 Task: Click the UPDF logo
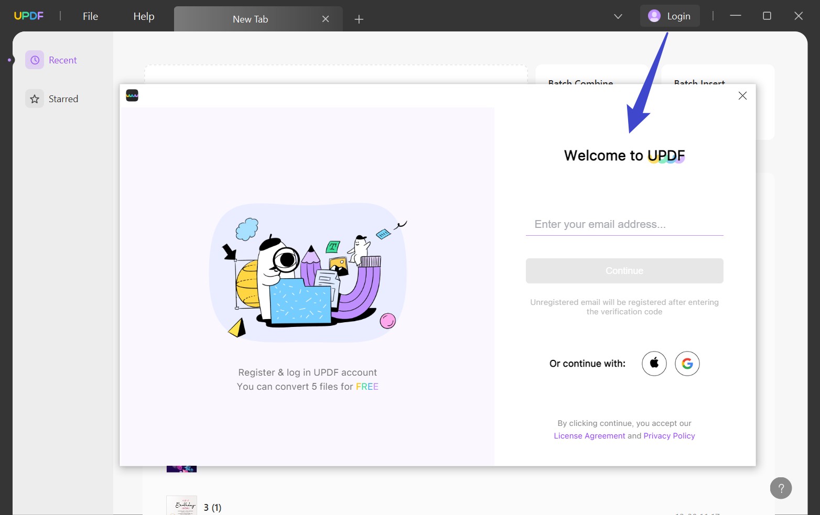(x=29, y=15)
